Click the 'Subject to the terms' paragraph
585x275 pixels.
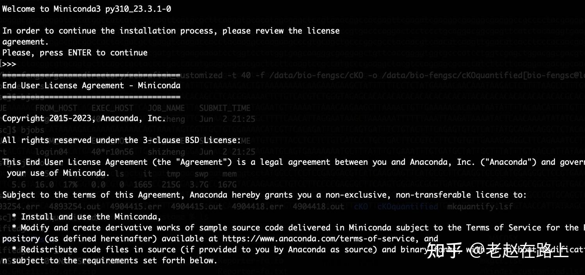pyautogui.click(x=264, y=195)
